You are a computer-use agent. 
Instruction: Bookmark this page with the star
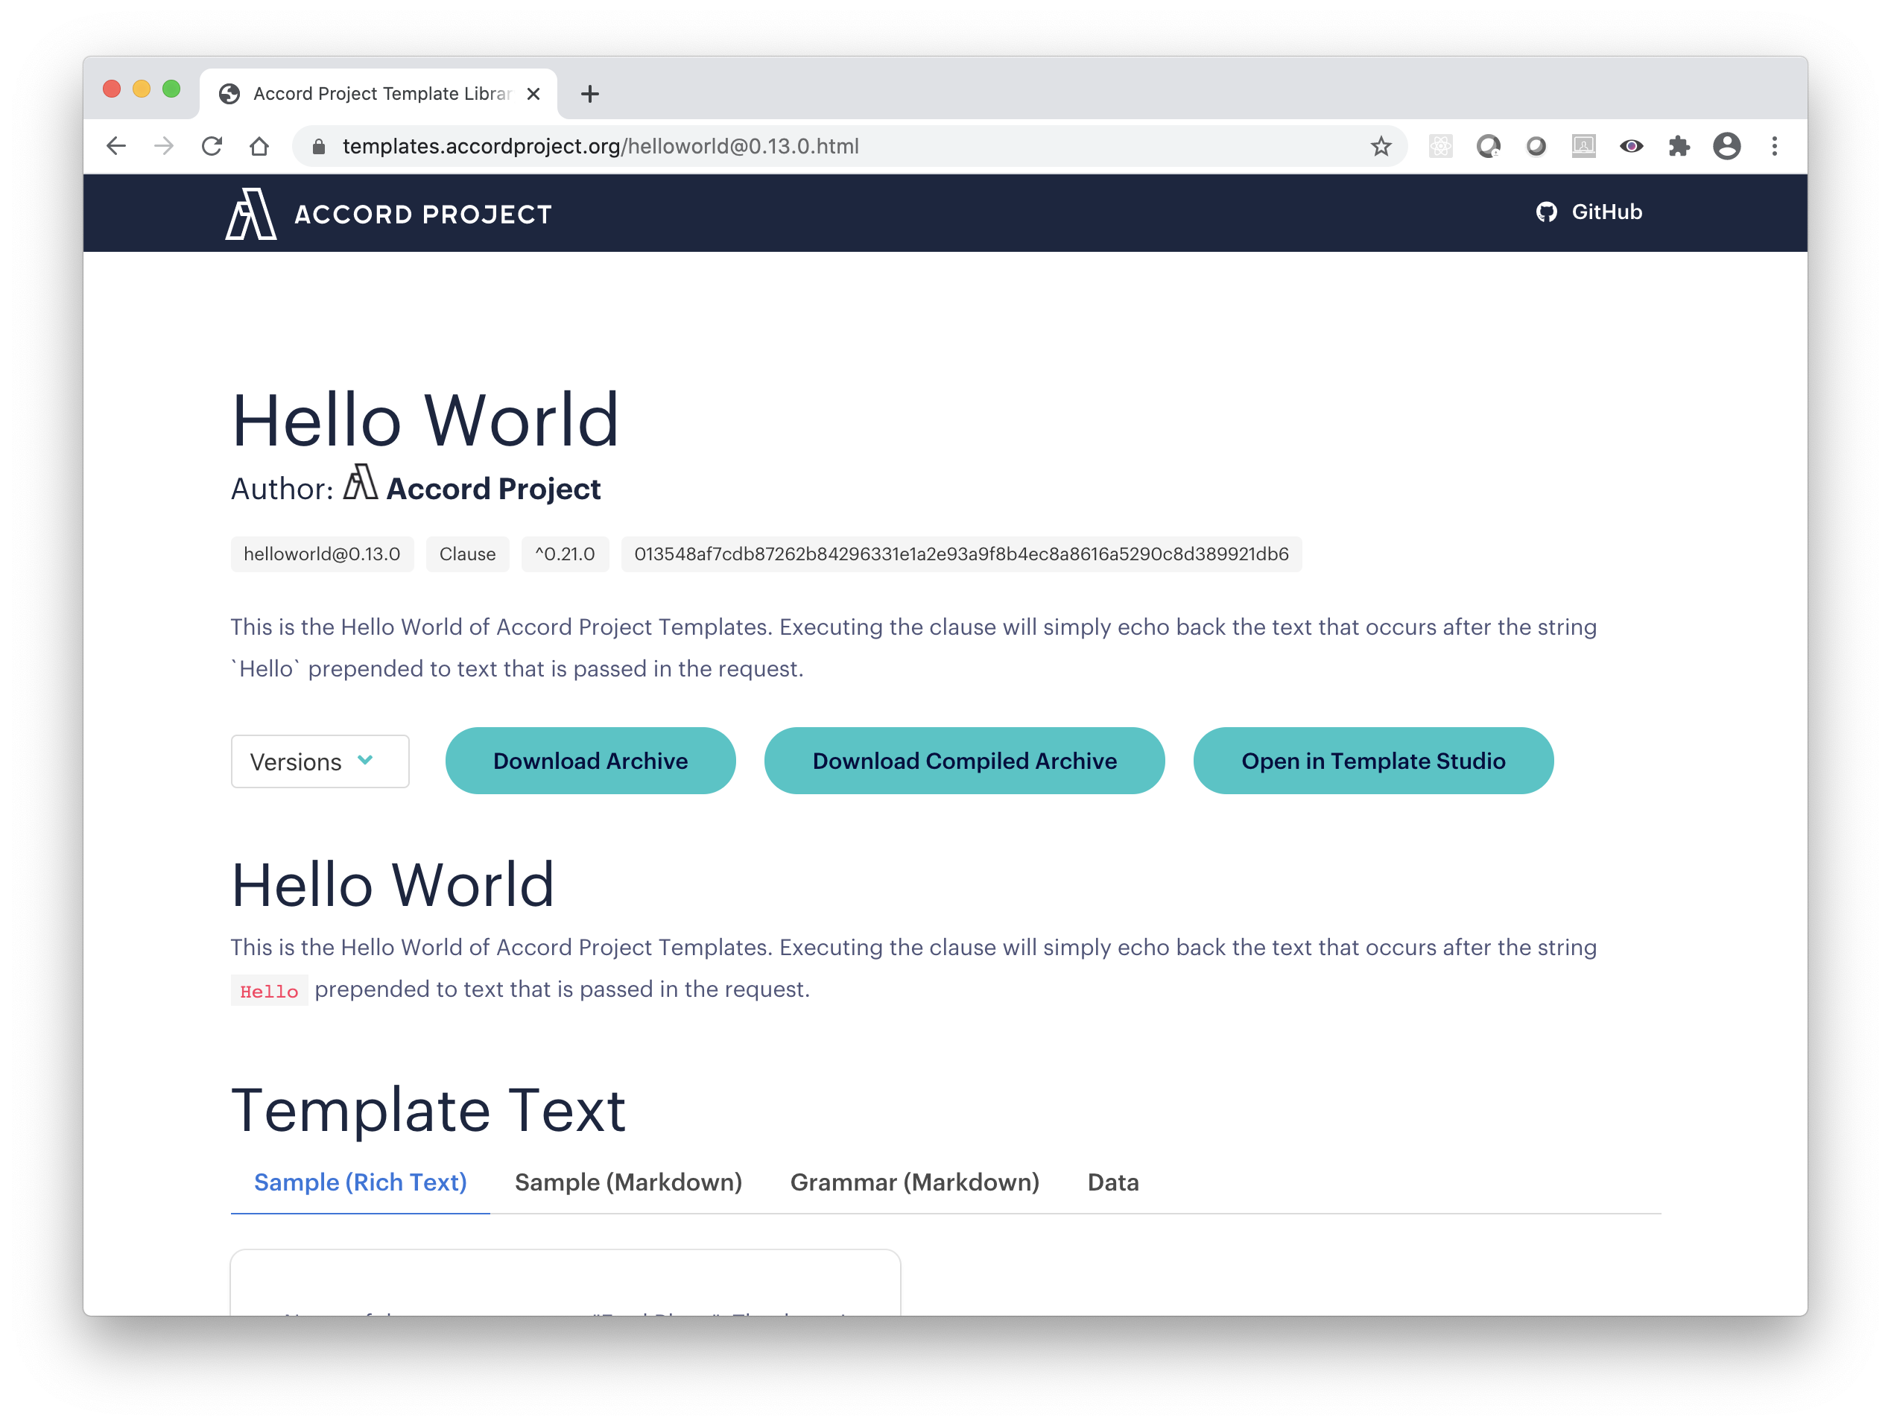1381,147
